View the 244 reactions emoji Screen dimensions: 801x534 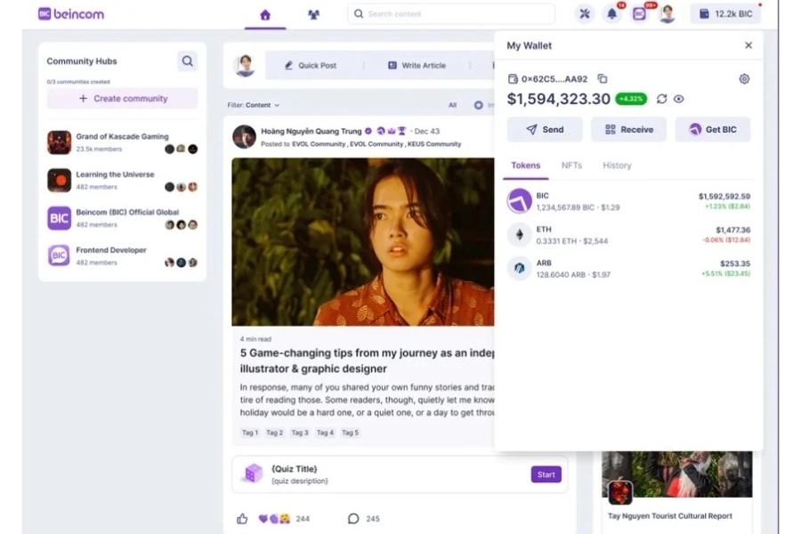coord(274,519)
